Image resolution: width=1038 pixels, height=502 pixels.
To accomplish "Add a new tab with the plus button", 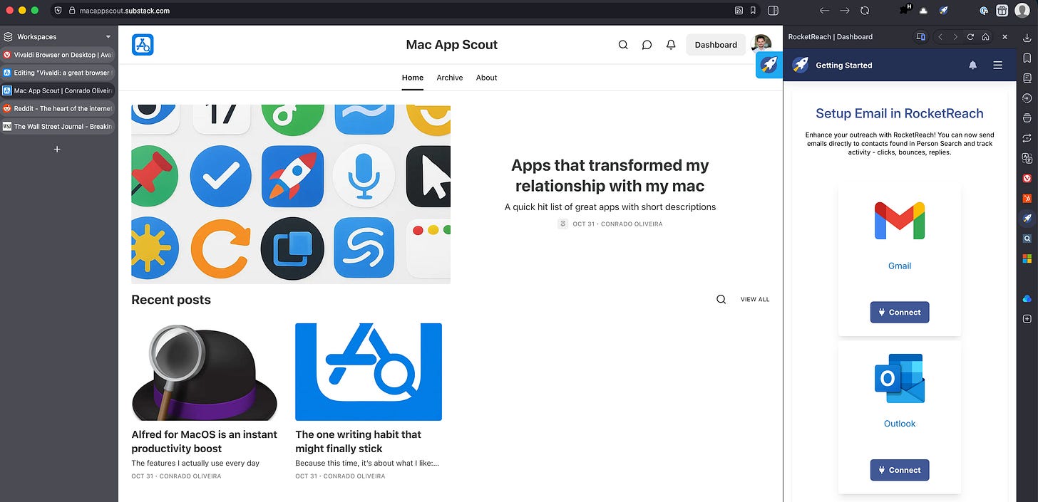I will 58,149.
